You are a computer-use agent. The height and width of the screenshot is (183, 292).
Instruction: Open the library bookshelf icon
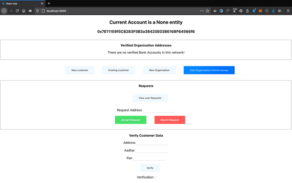click(x=280, y=11)
